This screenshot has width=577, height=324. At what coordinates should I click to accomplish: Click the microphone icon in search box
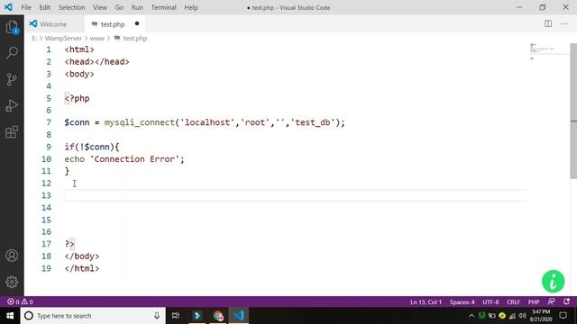[x=157, y=316]
